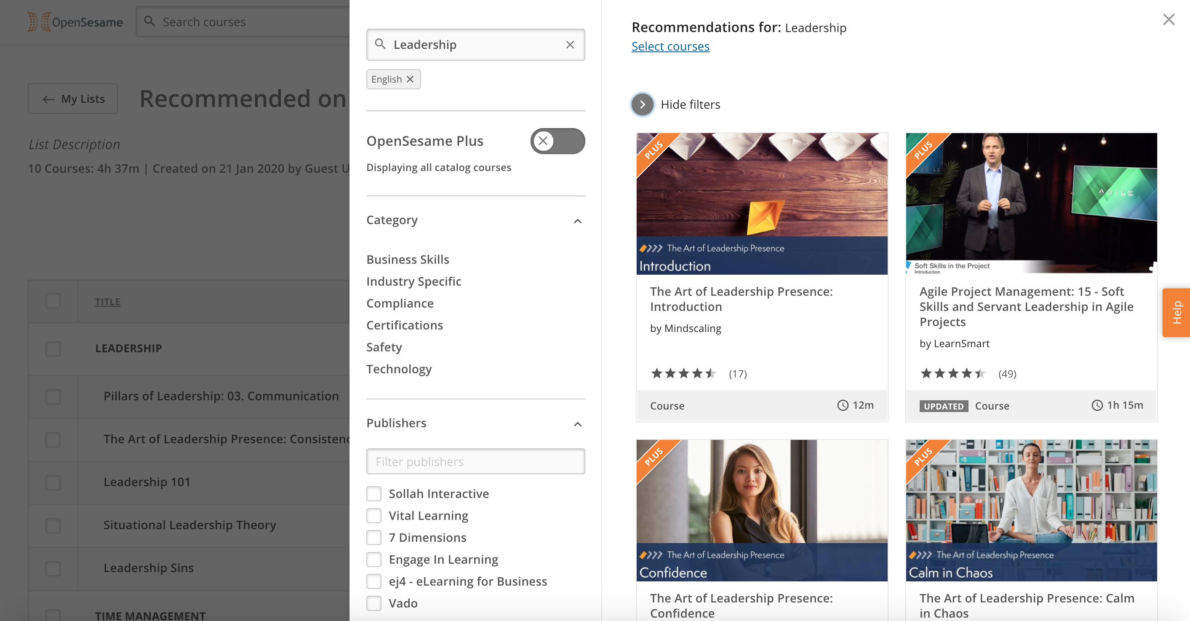Viewport: 1190px width, 621px height.
Task: Click by LearnSmart publisher text
Action: click(x=954, y=343)
